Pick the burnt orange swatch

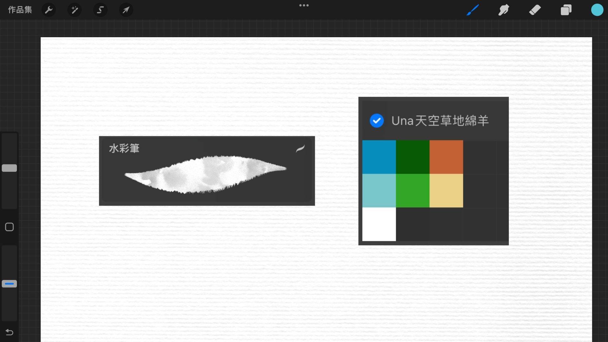[446, 157]
